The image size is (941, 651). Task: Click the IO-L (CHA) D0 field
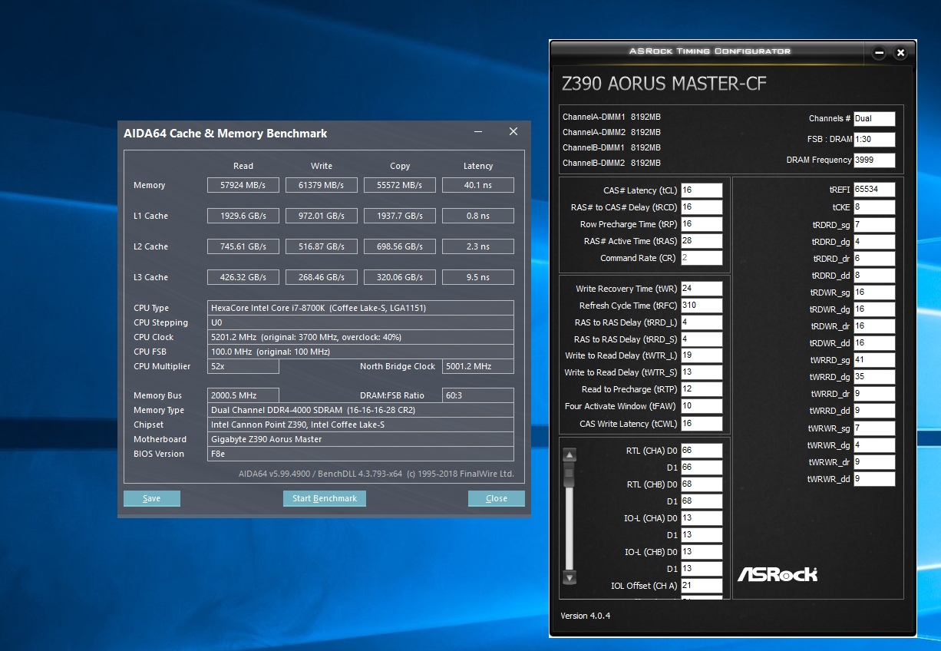click(702, 518)
